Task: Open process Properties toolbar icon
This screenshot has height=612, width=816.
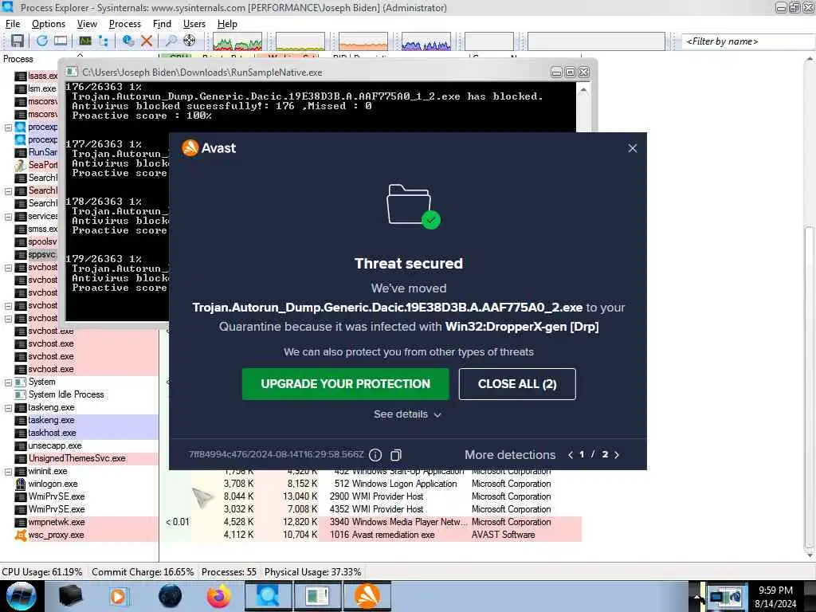Action: pos(128,41)
